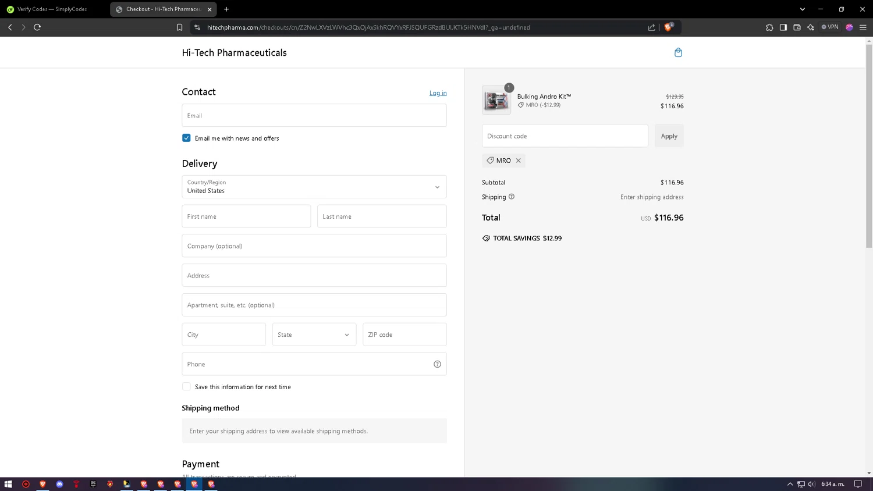This screenshot has height=491, width=873.
Task: Close the Checkout Hi-Tech Pharmaceuticals tab
Action: tap(210, 9)
